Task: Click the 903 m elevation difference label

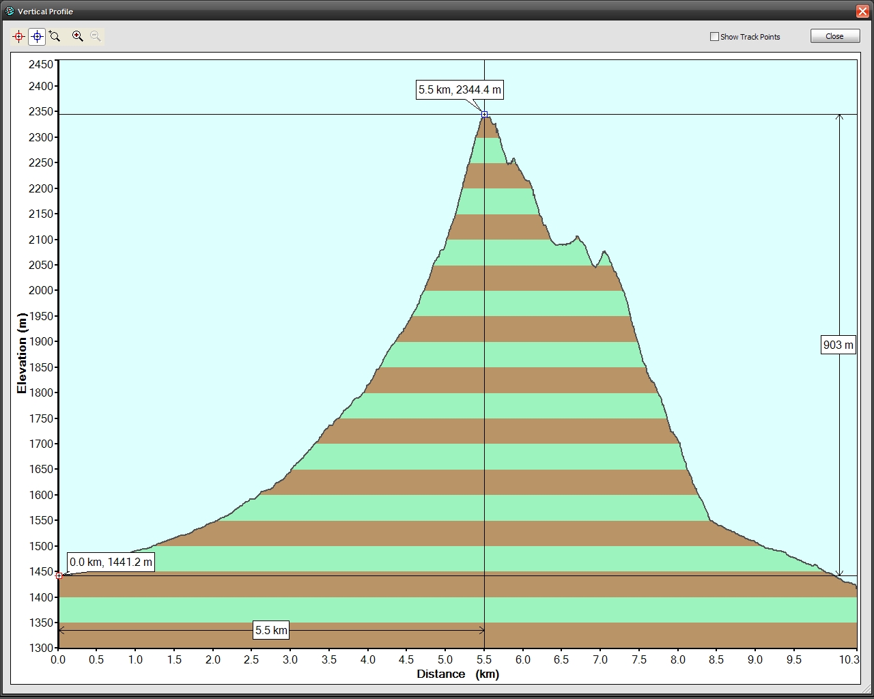Action: (x=838, y=345)
